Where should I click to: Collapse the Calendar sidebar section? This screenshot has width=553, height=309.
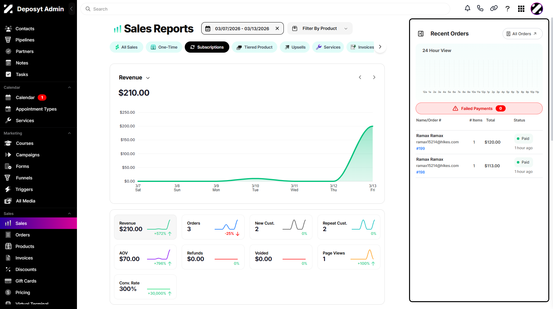[x=69, y=88]
